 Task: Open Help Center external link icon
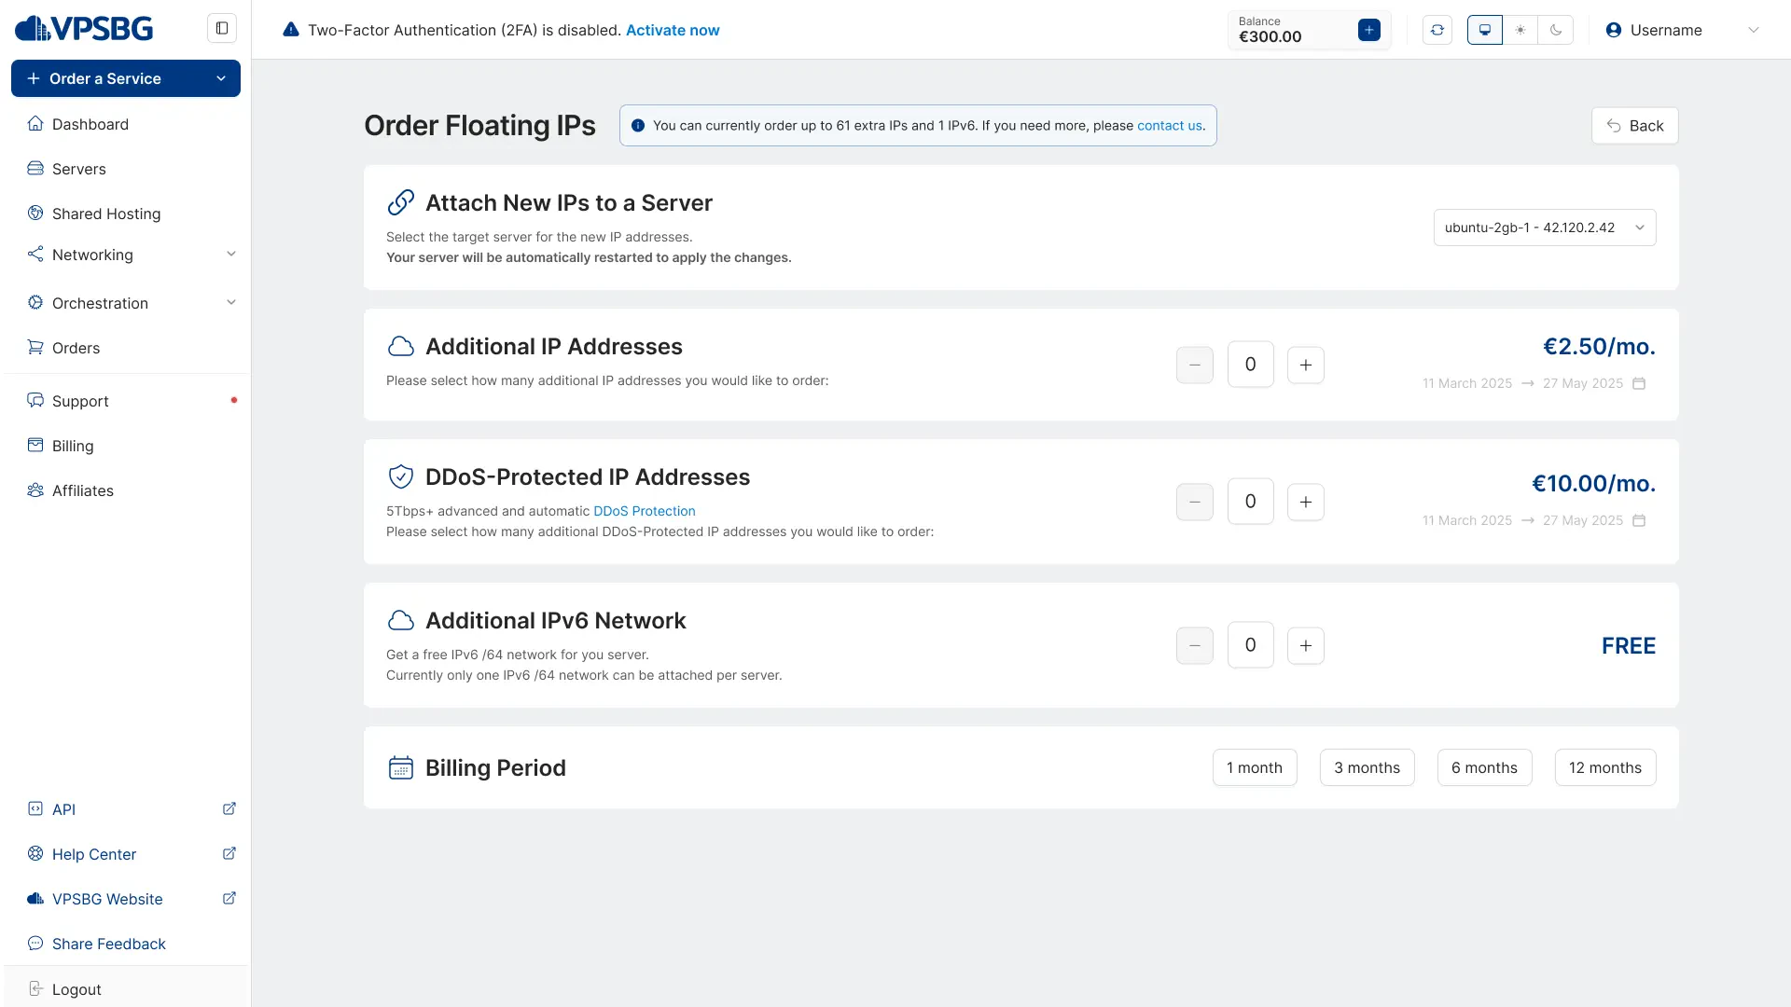point(229,853)
